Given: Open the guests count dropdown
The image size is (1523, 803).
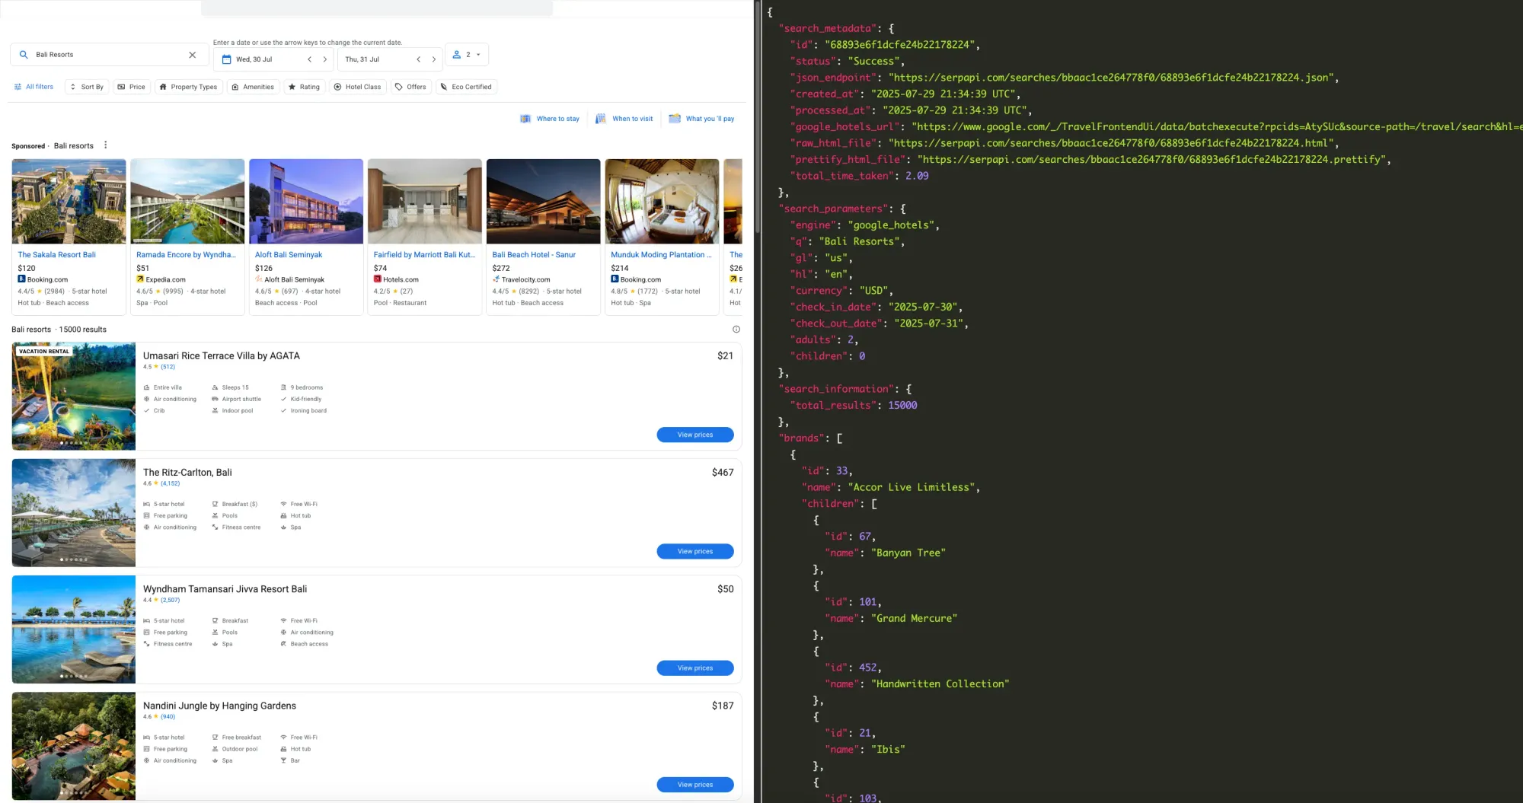Looking at the screenshot, I should click(467, 55).
